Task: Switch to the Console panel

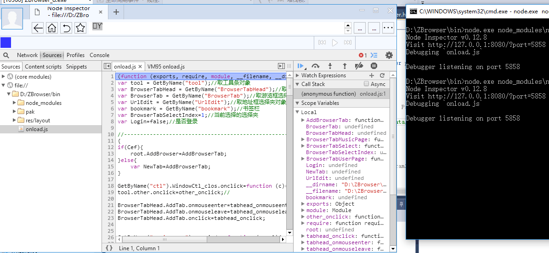Action: [99, 55]
